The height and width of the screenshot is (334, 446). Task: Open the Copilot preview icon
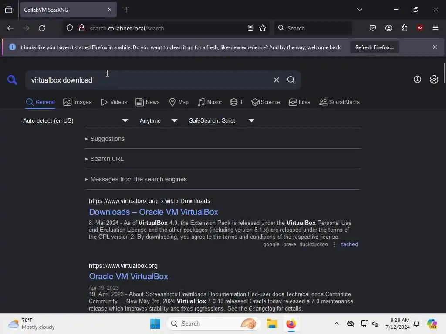432,324
